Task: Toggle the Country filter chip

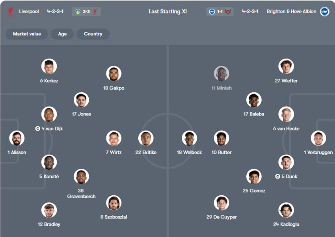Action: click(x=93, y=34)
